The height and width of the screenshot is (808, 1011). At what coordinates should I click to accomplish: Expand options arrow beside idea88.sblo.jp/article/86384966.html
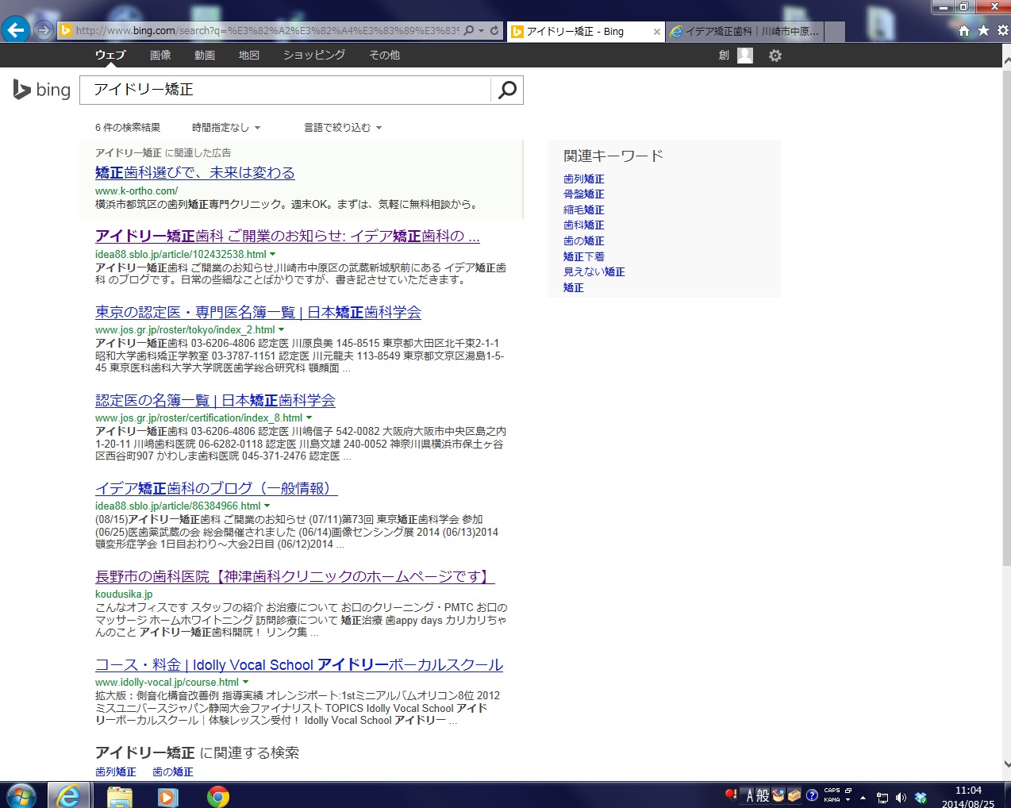point(267,506)
